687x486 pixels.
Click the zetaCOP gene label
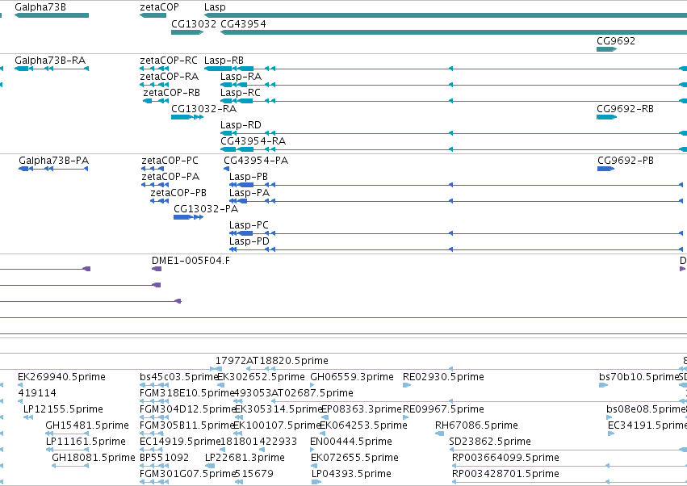click(x=159, y=7)
